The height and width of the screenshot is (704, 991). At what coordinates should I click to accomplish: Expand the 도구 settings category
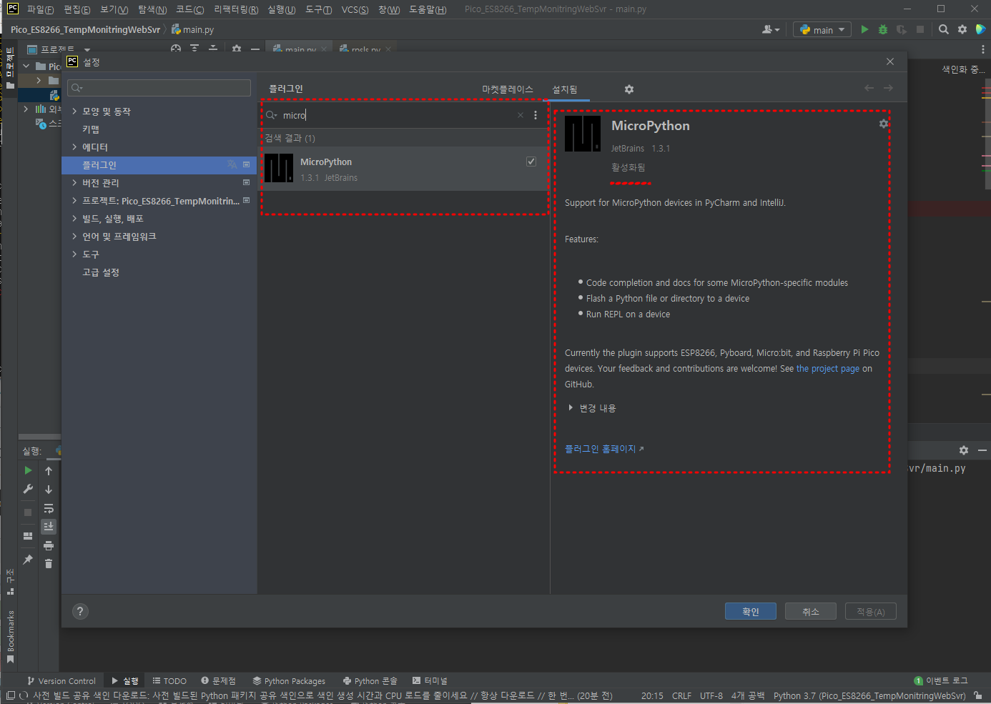coord(74,254)
